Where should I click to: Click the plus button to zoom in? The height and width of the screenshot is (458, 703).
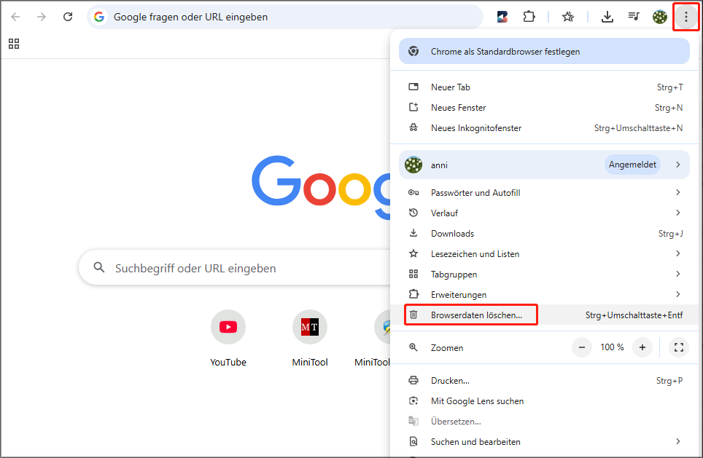(x=642, y=347)
